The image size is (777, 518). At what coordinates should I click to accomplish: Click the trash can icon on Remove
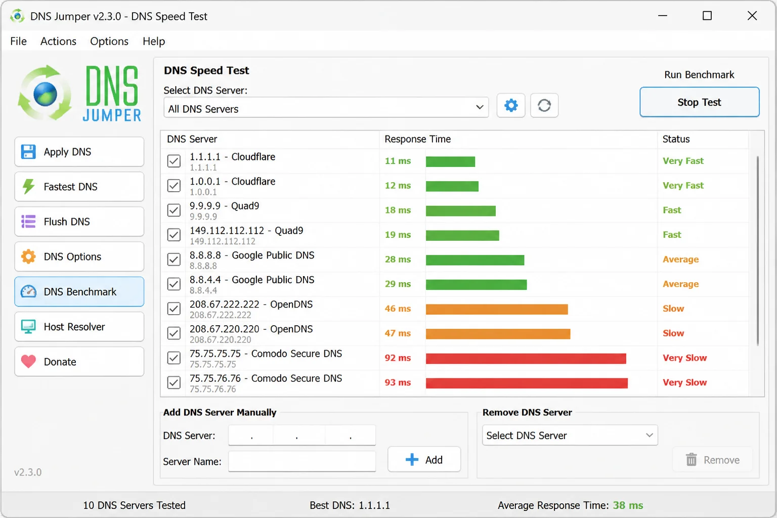tap(691, 459)
